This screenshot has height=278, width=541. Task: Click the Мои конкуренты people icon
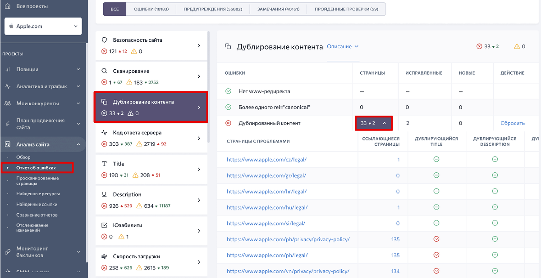point(8,103)
